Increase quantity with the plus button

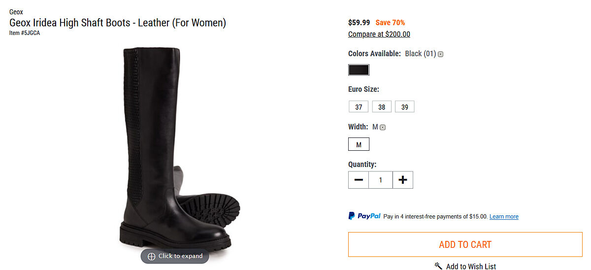pyautogui.click(x=403, y=180)
